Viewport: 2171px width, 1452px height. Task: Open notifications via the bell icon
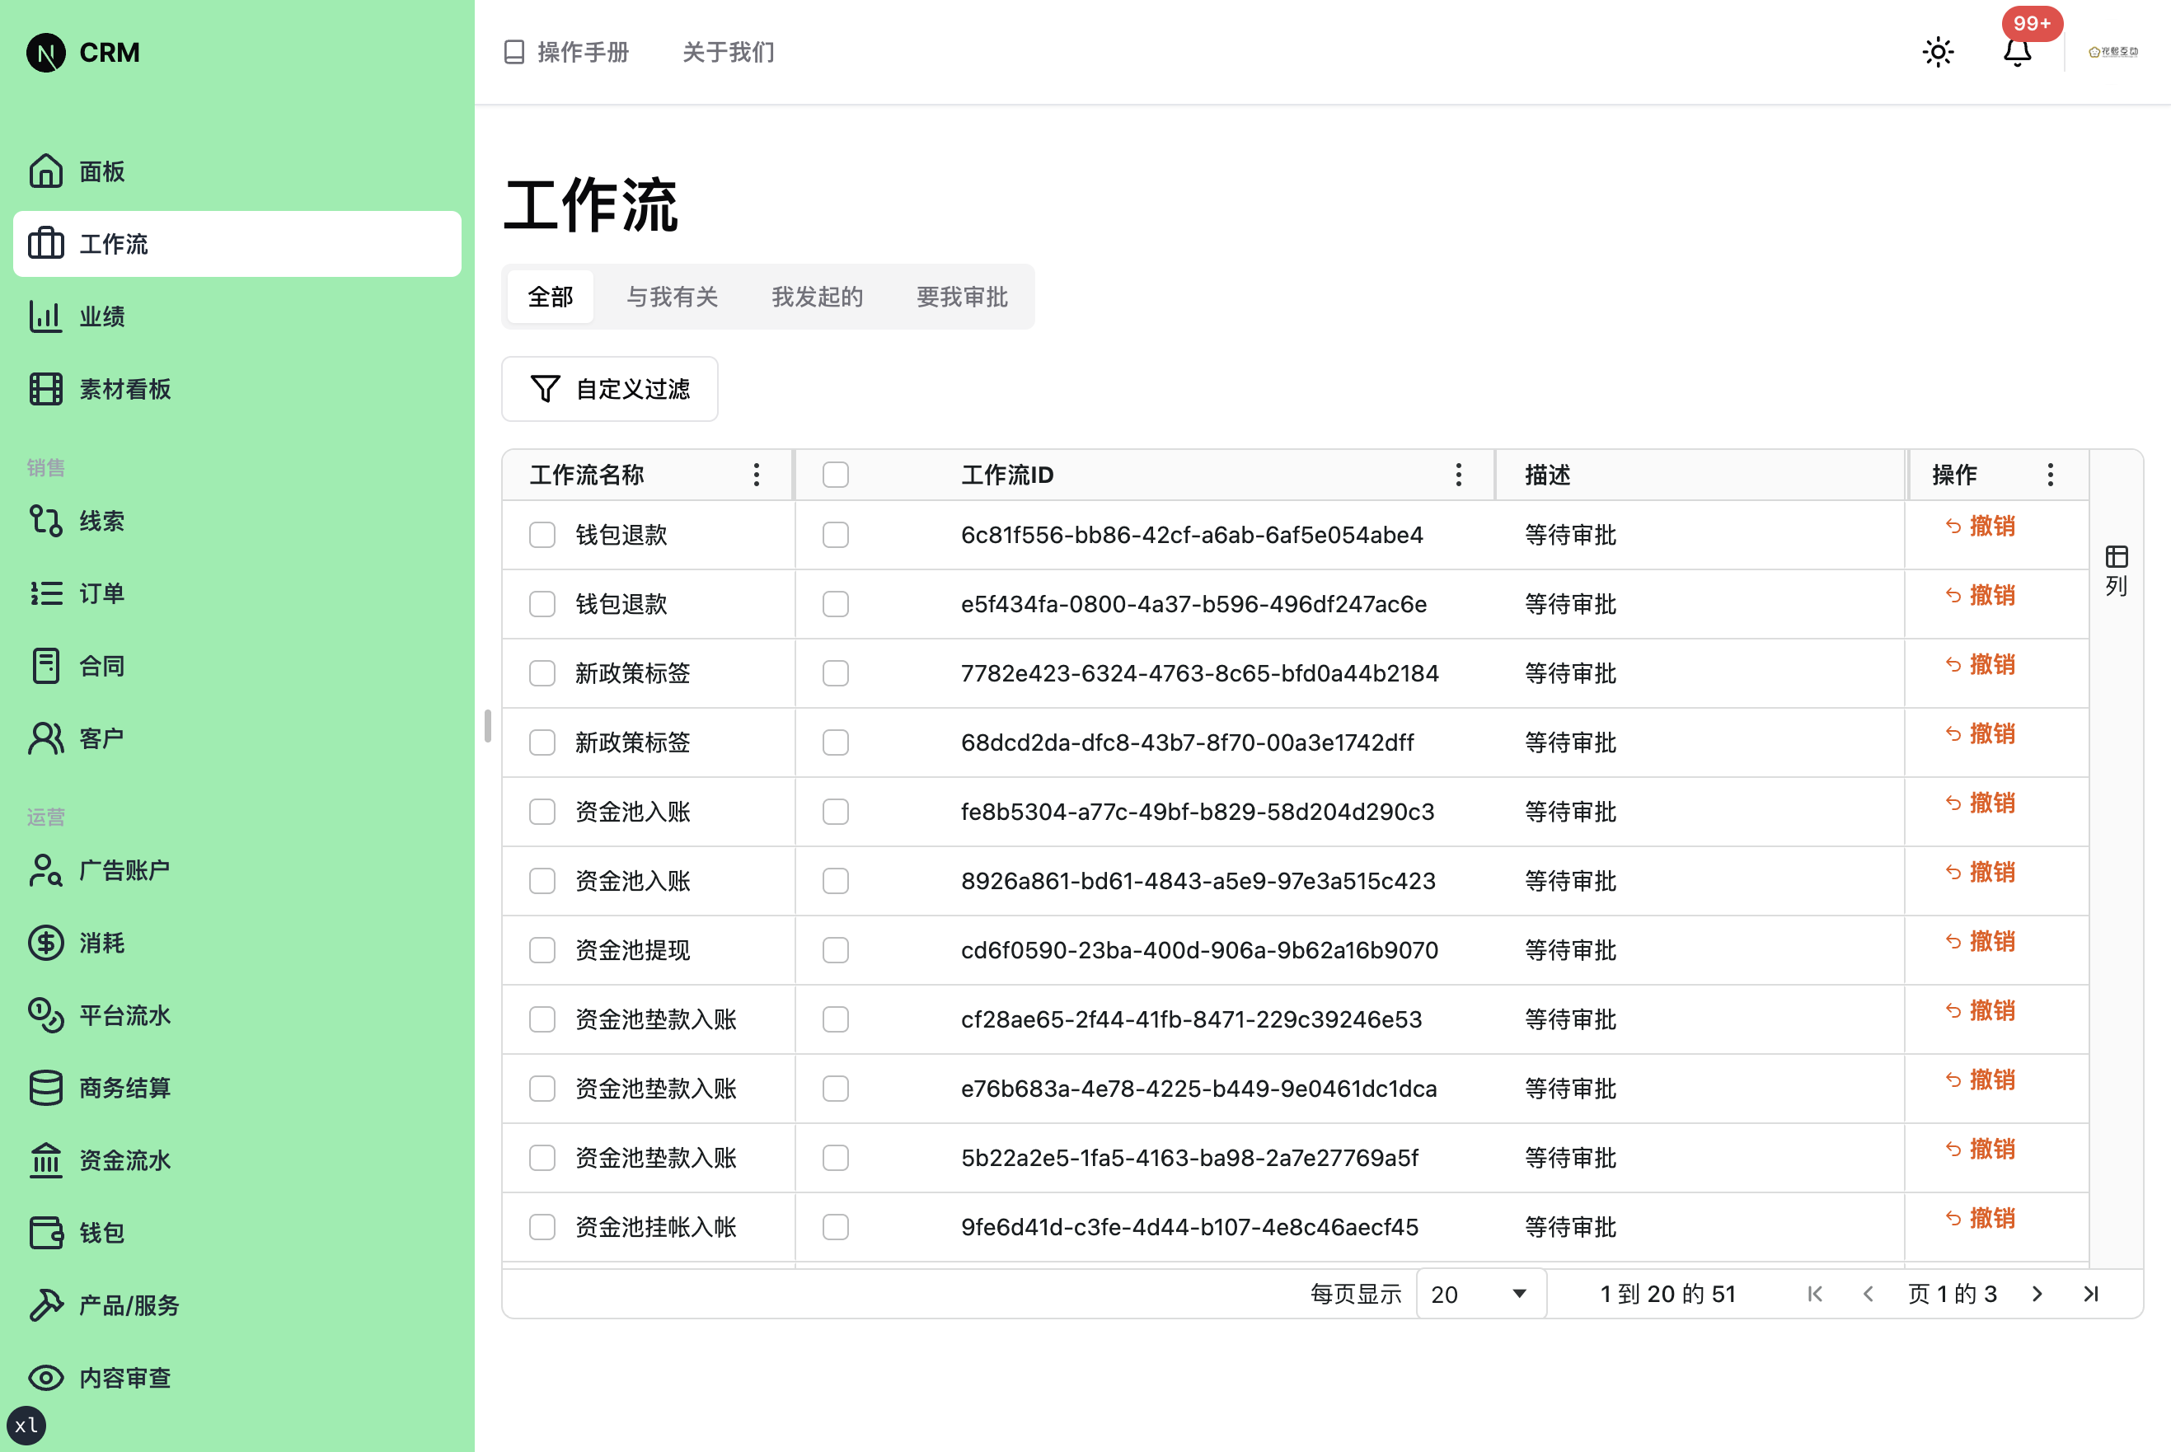coord(2019,54)
